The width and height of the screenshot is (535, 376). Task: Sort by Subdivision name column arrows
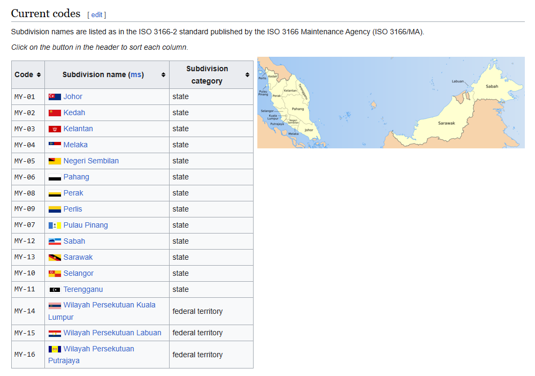(x=163, y=75)
